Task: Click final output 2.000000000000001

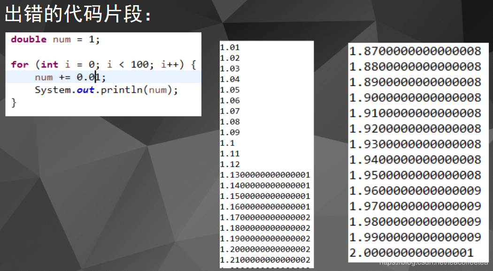Action: click(x=412, y=252)
